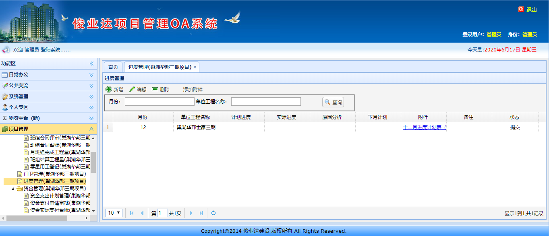Select cell 巢湖华邦世家三期
This screenshot has width=549, height=236.
pyautogui.click(x=196, y=127)
